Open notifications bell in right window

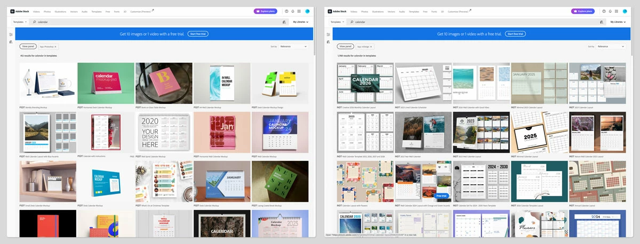[610, 11]
